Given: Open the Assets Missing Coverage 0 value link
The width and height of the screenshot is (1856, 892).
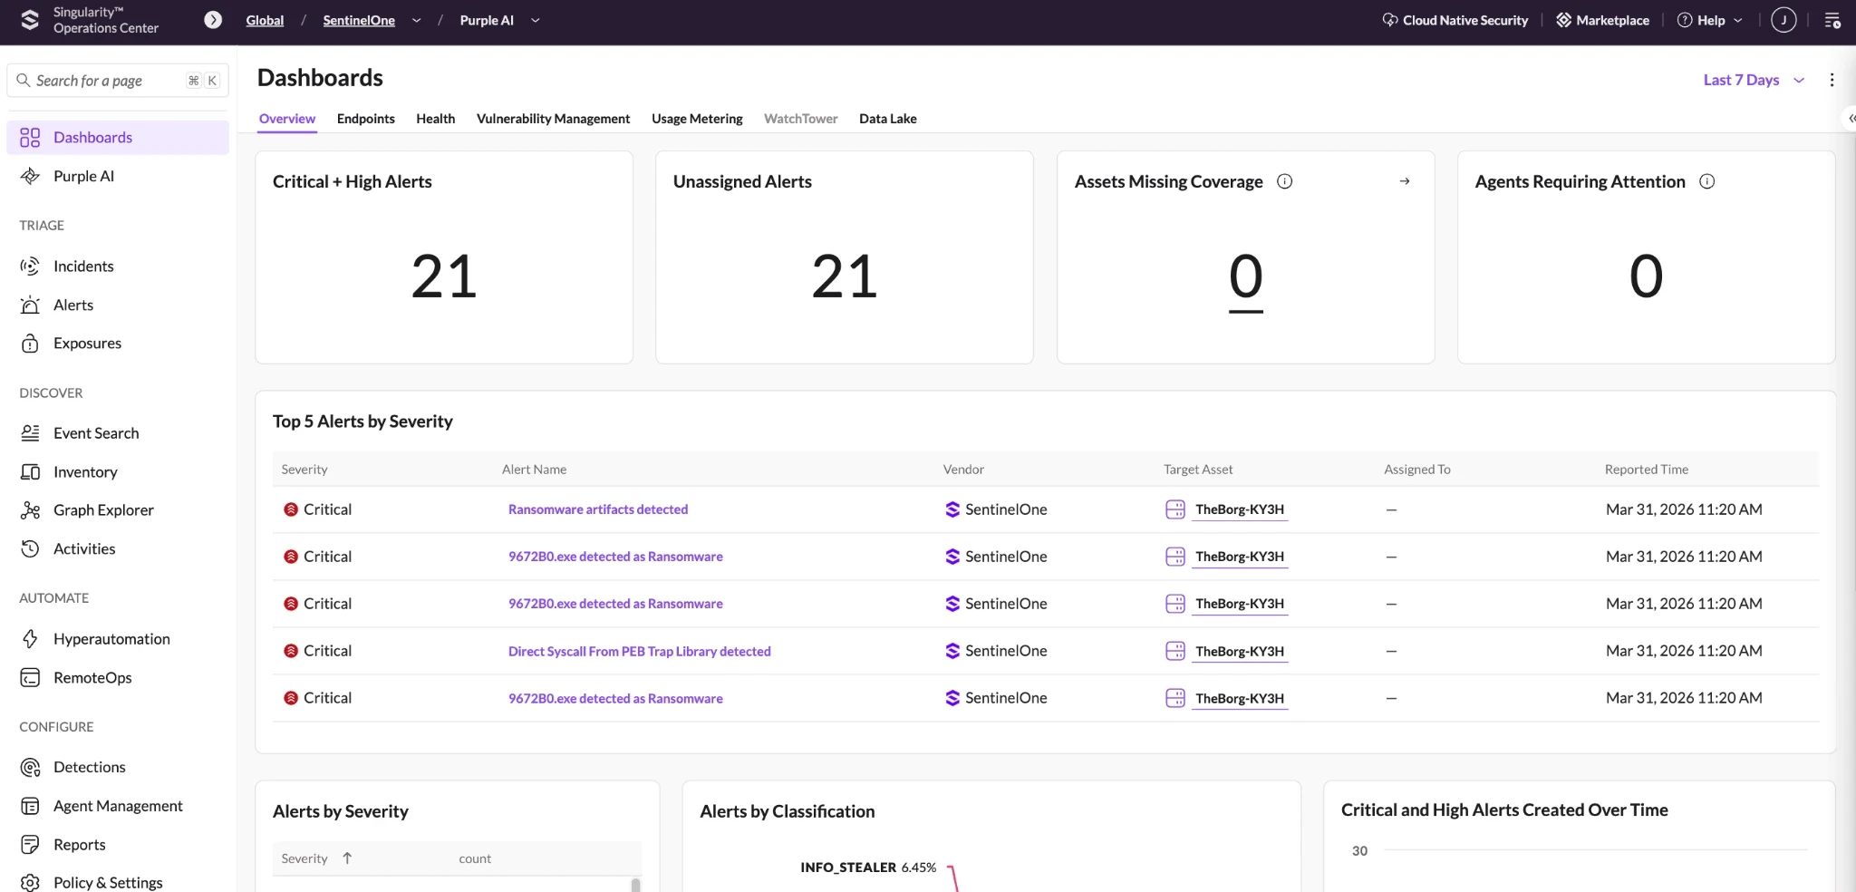Looking at the screenshot, I should (x=1246, y=277).
